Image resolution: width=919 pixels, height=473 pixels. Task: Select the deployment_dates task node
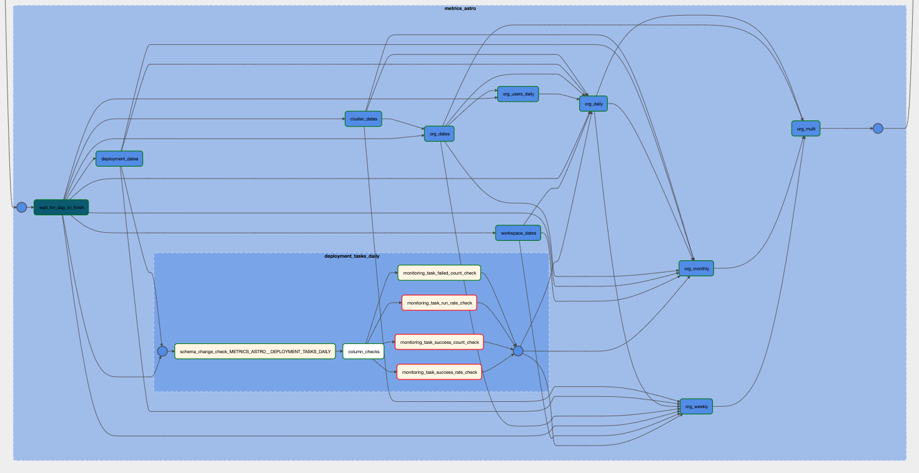[x=119, y=158]
